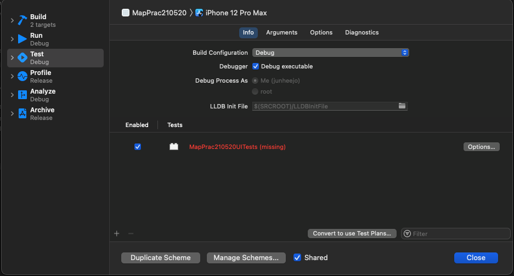This screenshot has width=514, height=276.
Task: Switch to the Info tab
Action: 248,32
